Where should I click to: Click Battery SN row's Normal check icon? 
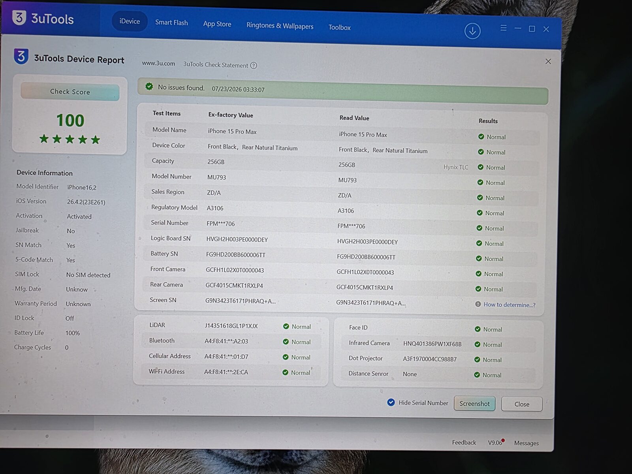[479, 258]
